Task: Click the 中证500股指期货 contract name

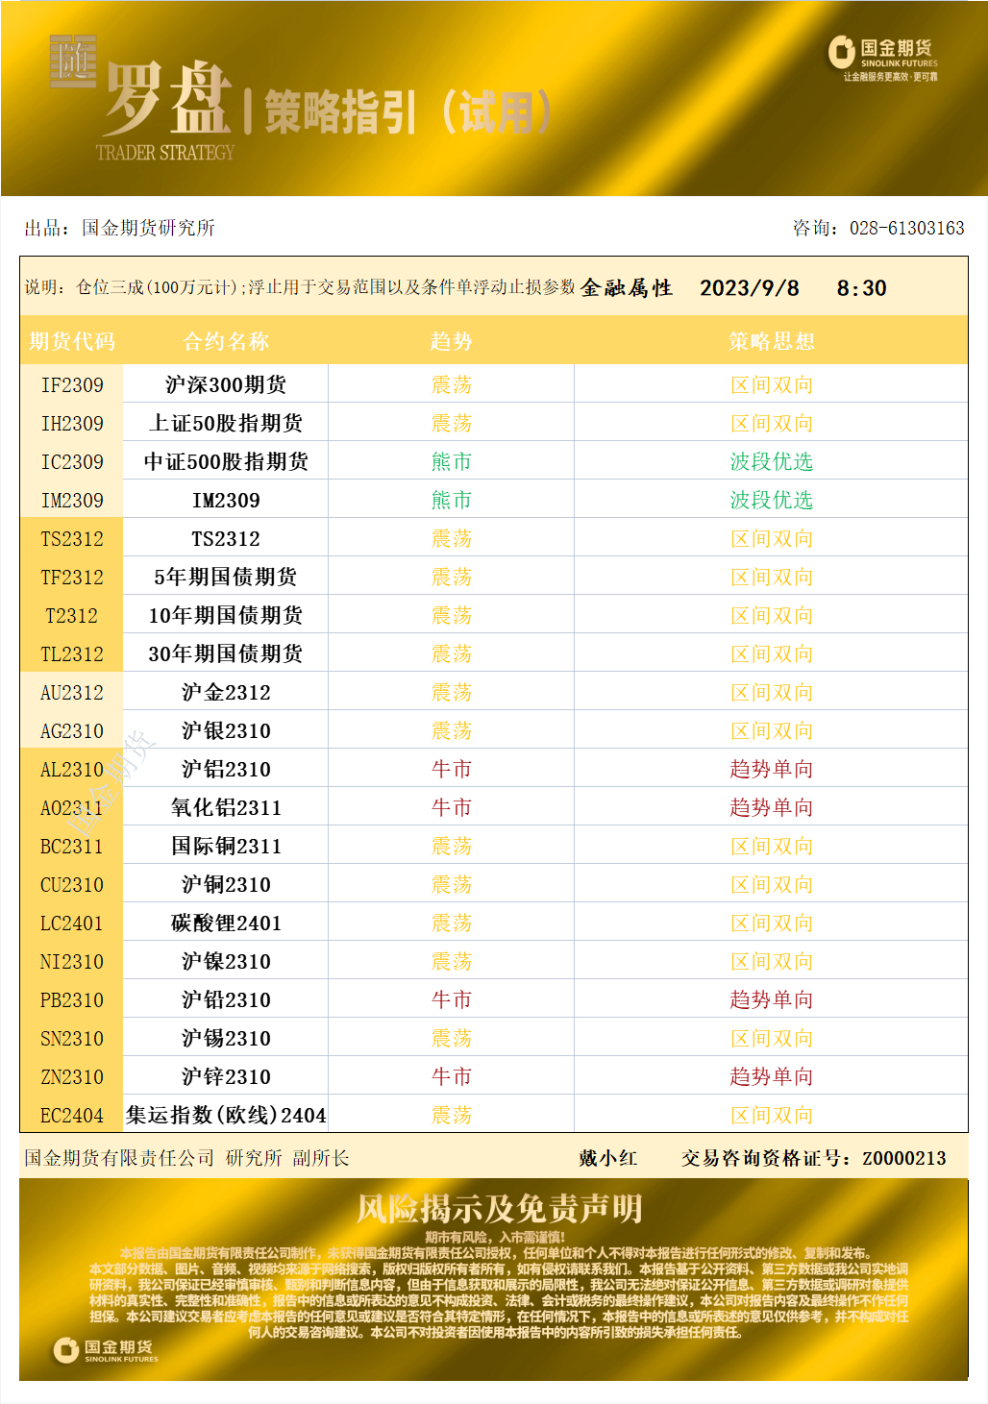Action: 226,461
